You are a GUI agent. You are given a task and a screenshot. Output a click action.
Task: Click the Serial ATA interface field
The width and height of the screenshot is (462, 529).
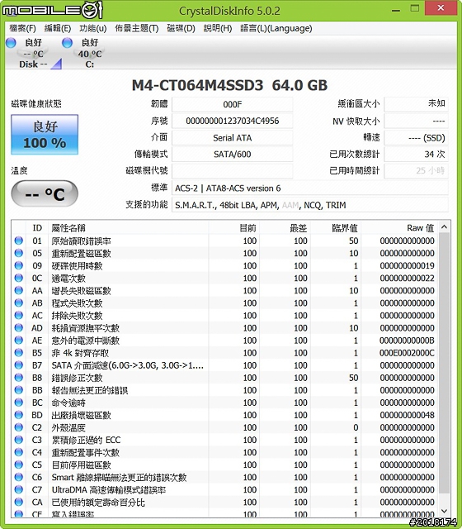[x=233, y=138]
